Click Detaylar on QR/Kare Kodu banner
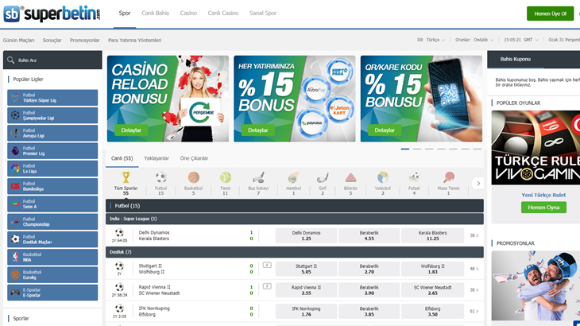Viewport: 580px width, 326px height. pos(385,130)
